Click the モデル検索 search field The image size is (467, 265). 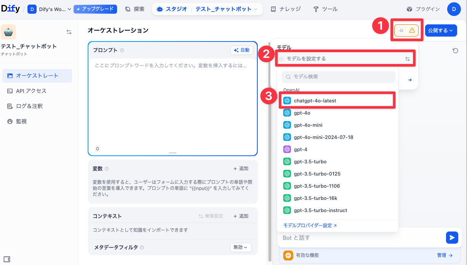pos(339,77)
